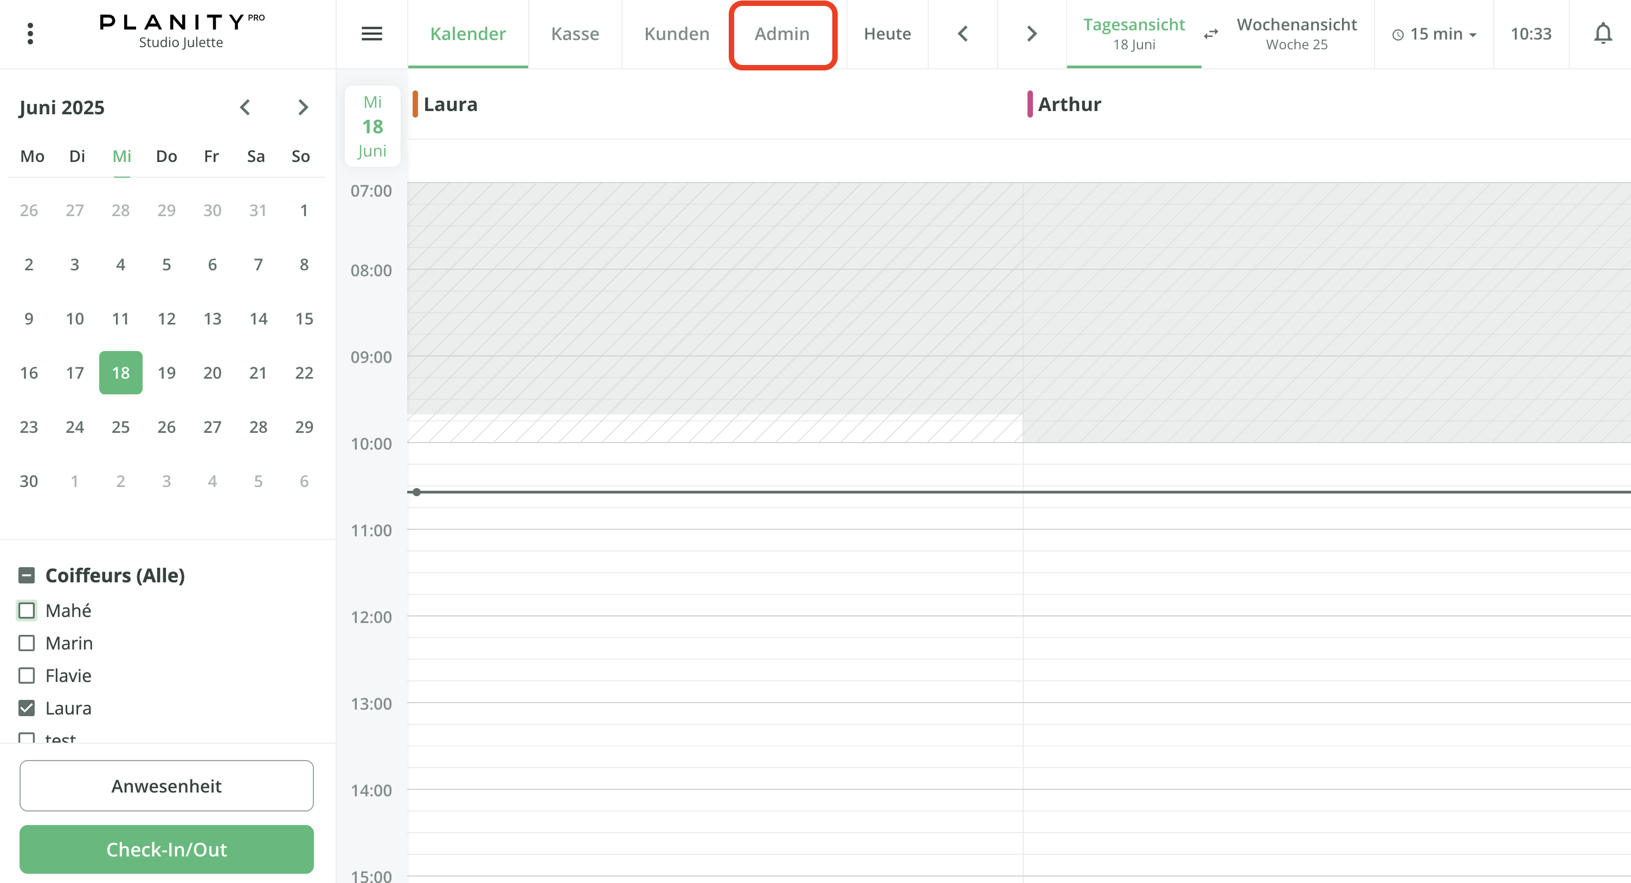1631x883 pixels.
Task: Select June 25 in mini calendar
Action: click(120, 427)
